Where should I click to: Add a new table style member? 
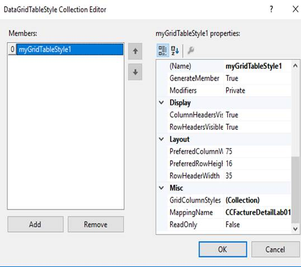click(x=35, y=224)
